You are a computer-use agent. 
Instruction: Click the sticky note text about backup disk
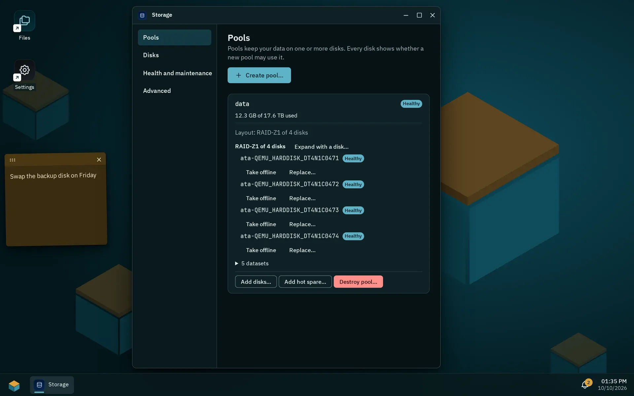[x=53, y=176]
